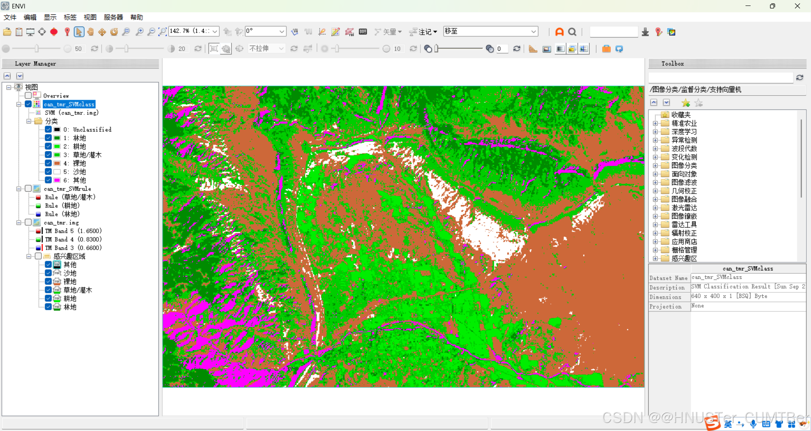Open the 文件 menu

10,17
